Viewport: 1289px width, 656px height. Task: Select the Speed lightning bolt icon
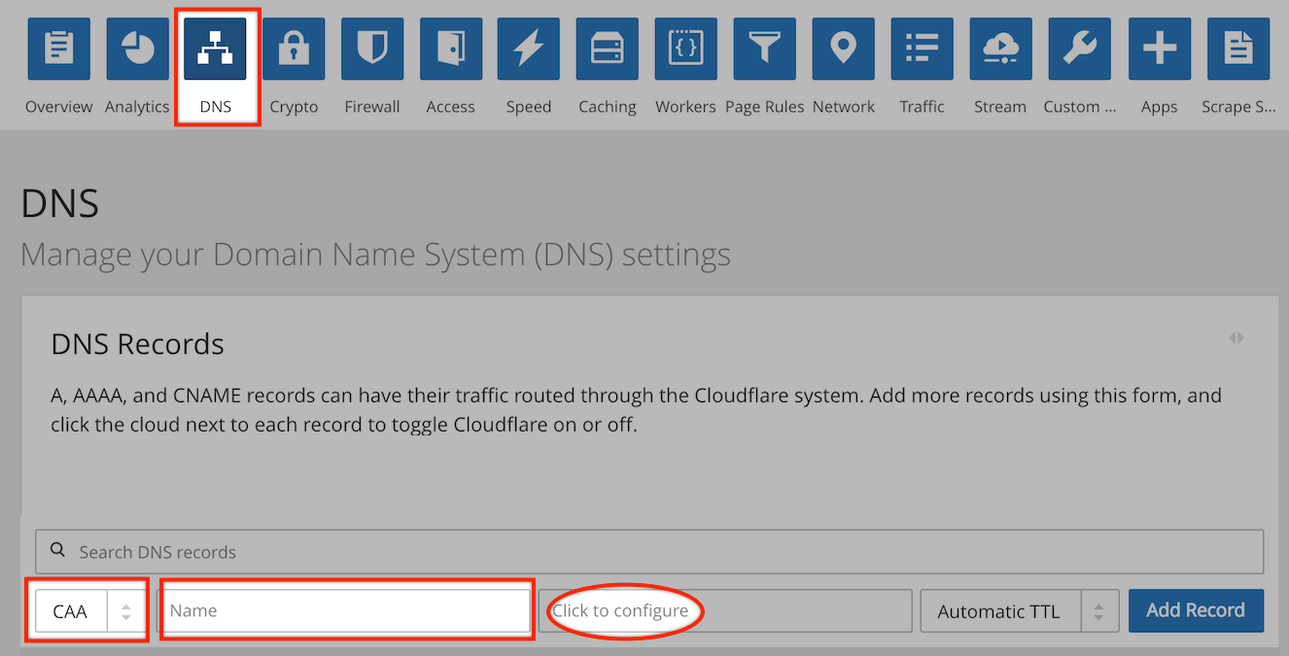tap(529, 48)
